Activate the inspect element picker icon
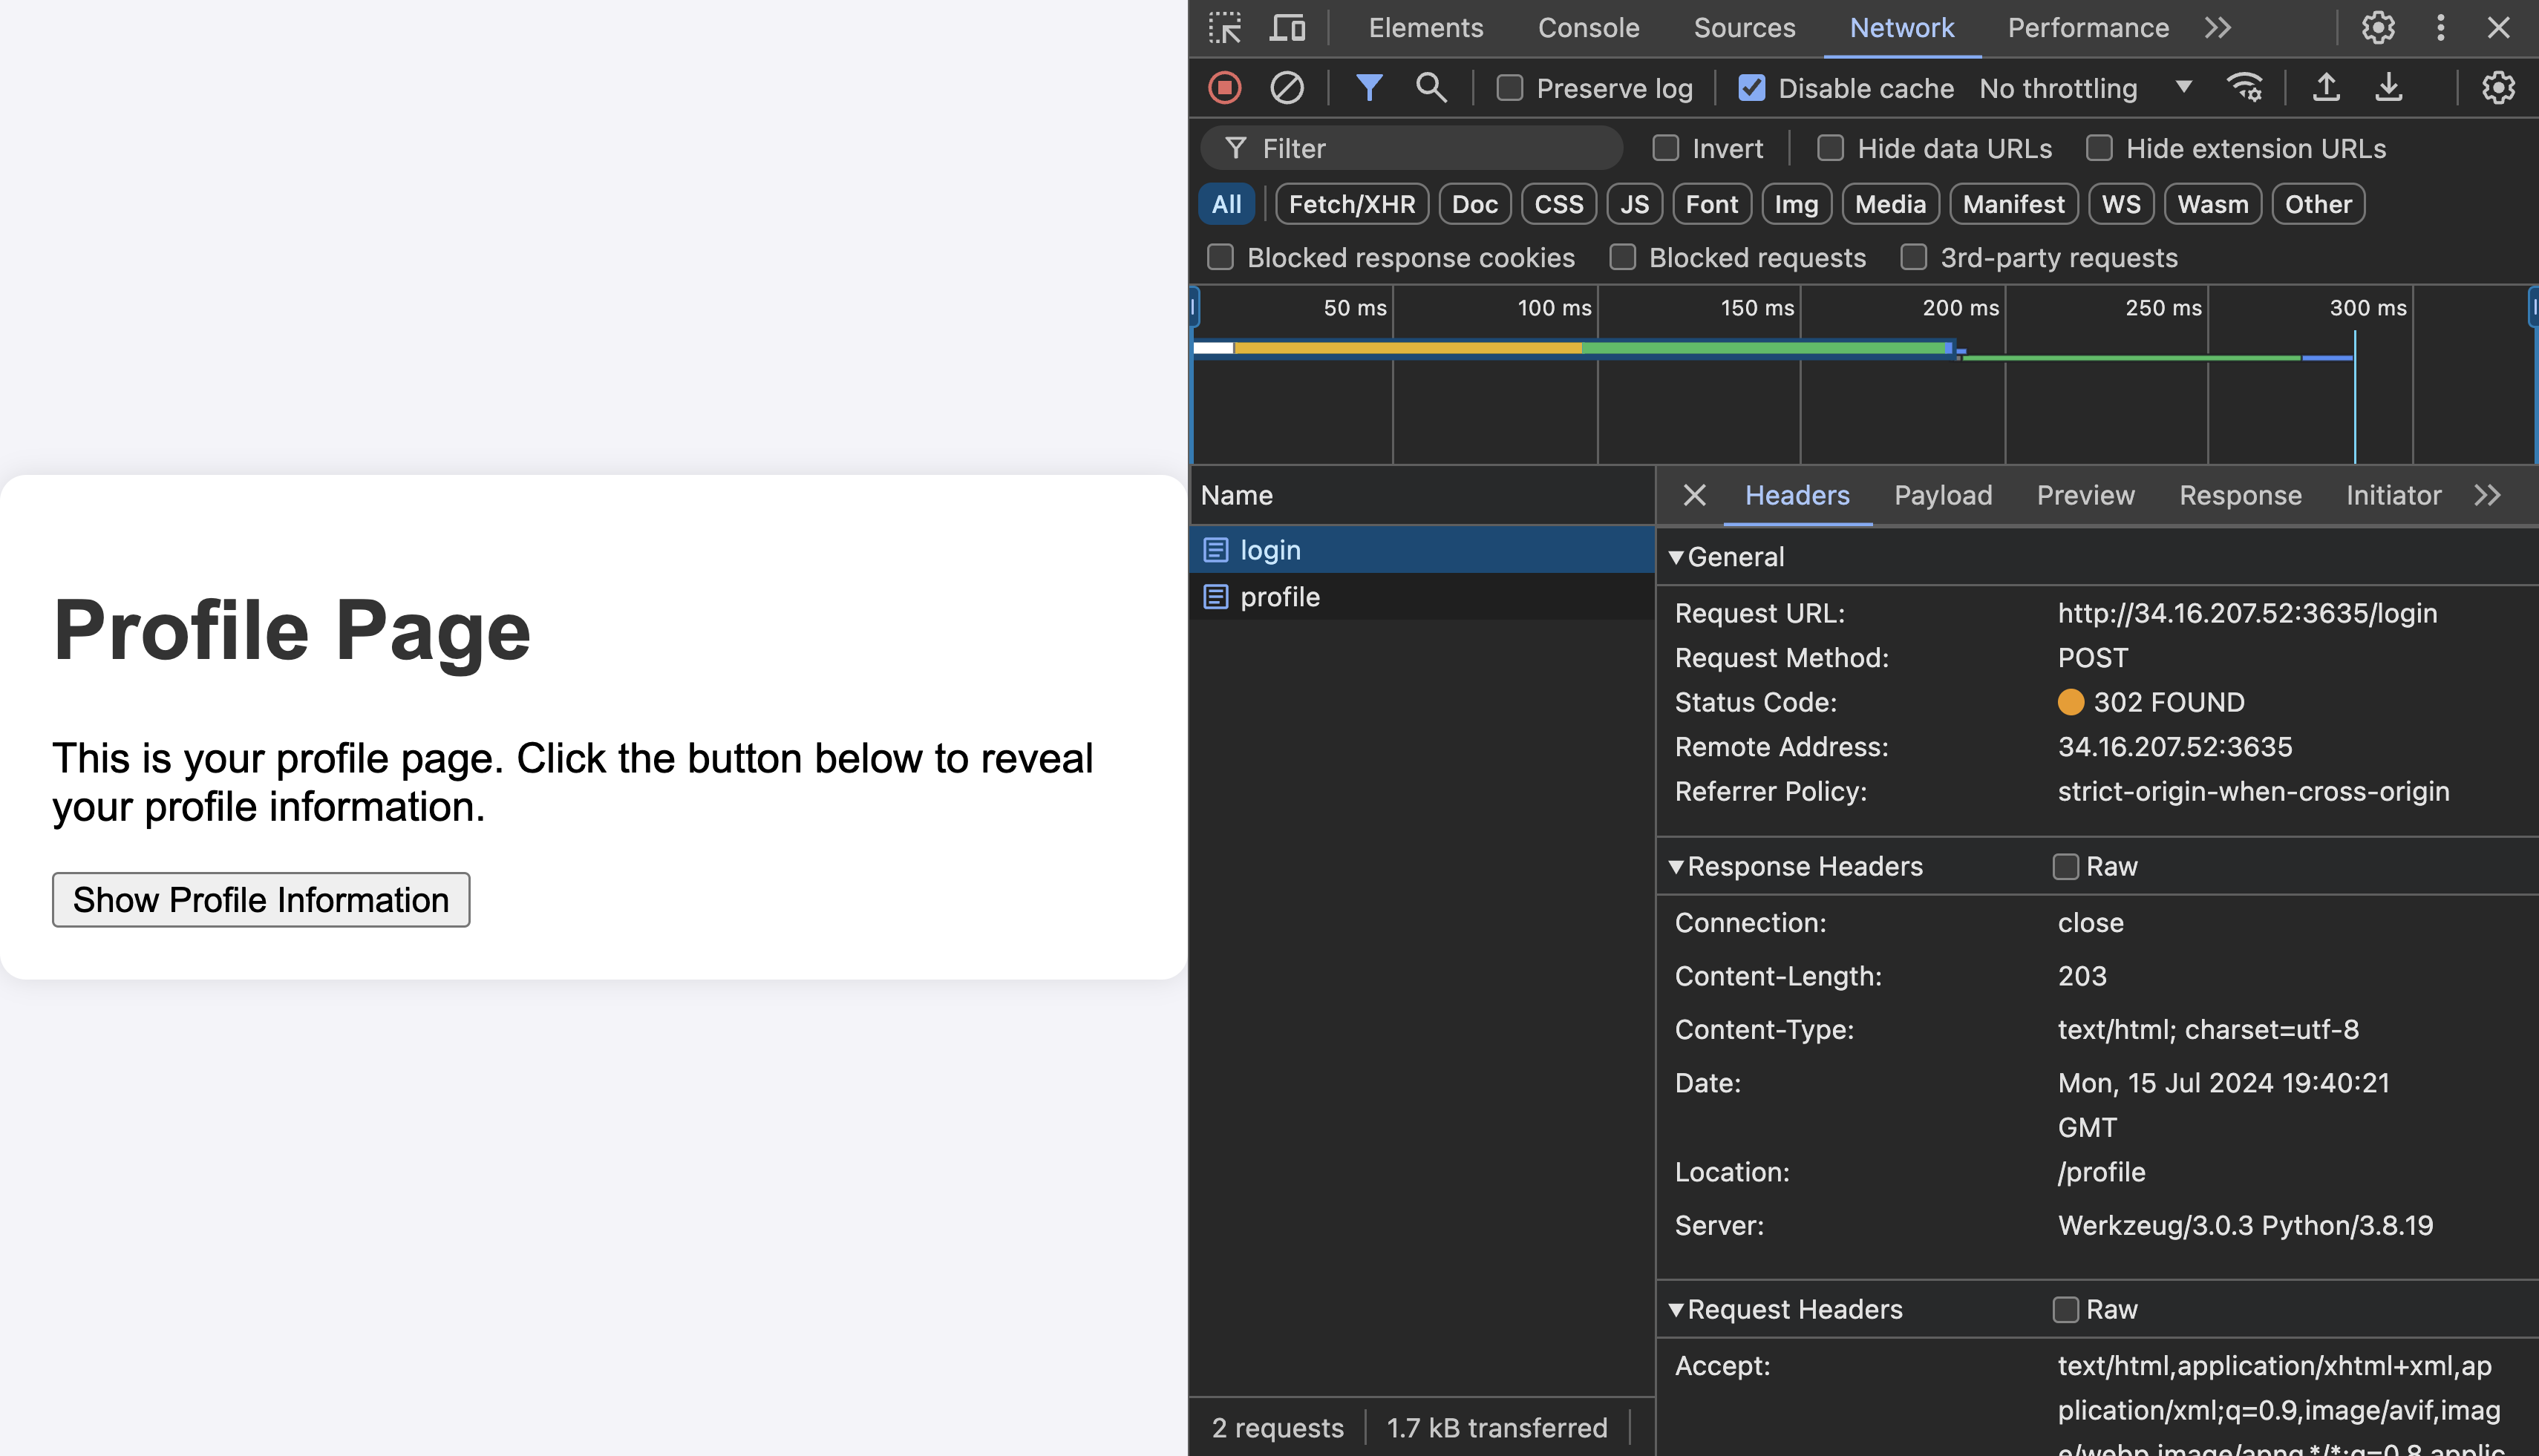This screenshot has height=1456, width=2539. [1224, 28]
